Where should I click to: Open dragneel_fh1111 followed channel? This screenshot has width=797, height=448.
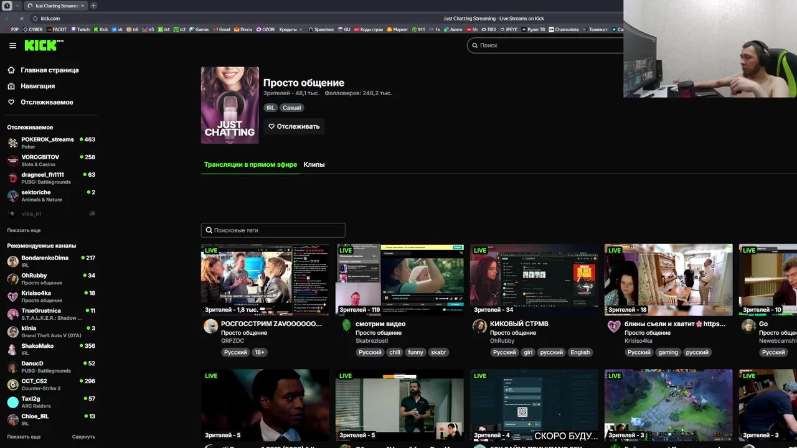[51, 178]
